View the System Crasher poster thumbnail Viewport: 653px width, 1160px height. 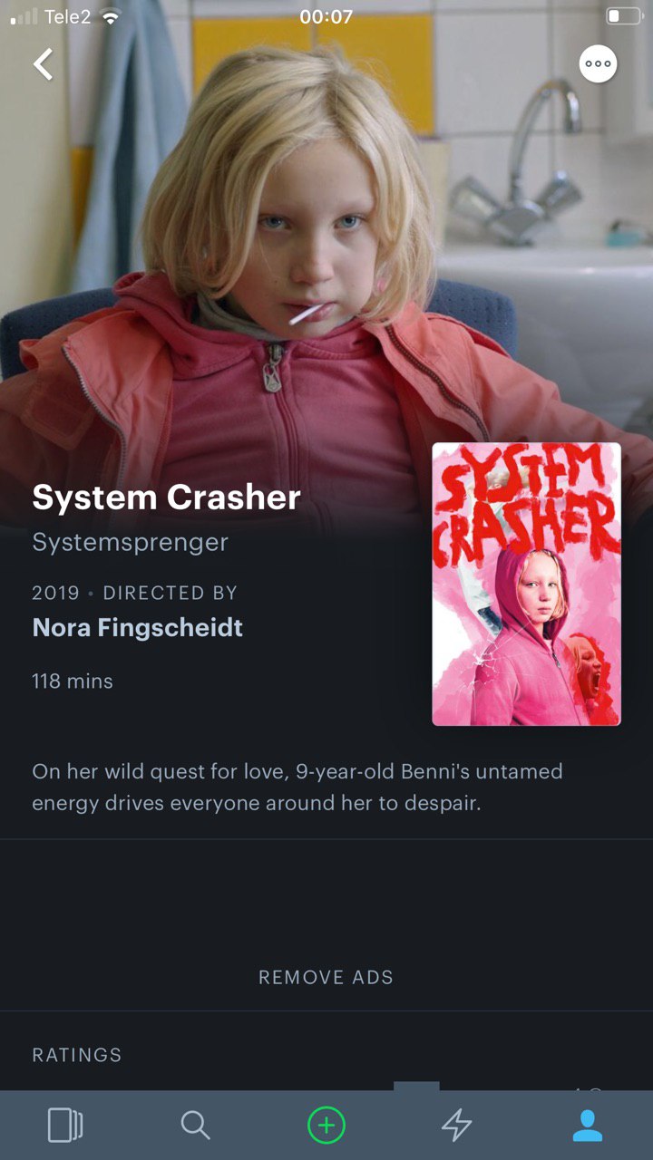pyautogui.click(x=526, y=585)
